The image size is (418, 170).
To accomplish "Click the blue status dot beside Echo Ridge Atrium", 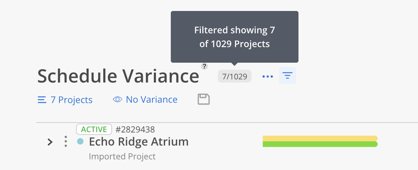I will coord(80,141).
